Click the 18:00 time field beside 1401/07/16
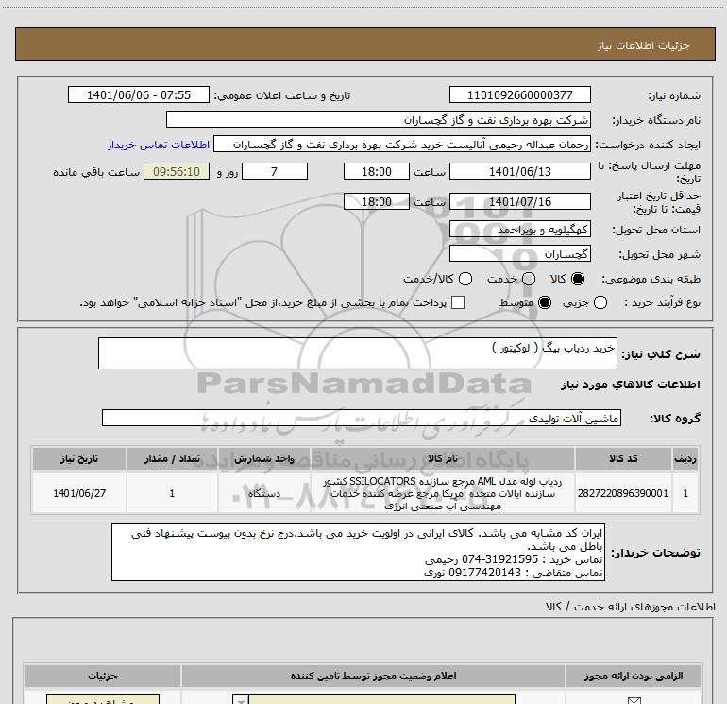727x704 pixels. [x=377, y=202]
